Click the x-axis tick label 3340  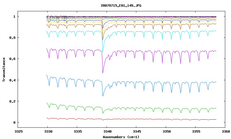(x=107, y=131)
